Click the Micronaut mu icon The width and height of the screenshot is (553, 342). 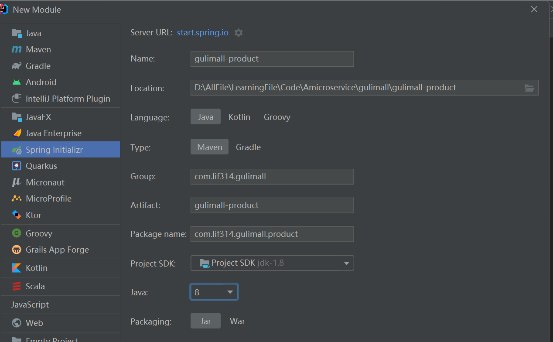point(17,182)
